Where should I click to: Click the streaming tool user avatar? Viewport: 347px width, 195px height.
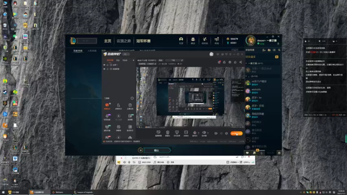coord(212,54)
